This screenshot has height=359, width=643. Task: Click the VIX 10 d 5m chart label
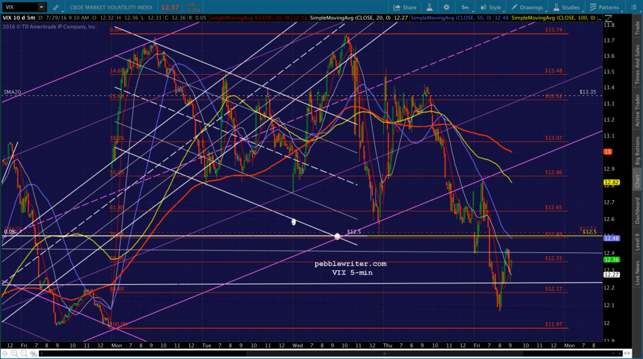(19, 18)
